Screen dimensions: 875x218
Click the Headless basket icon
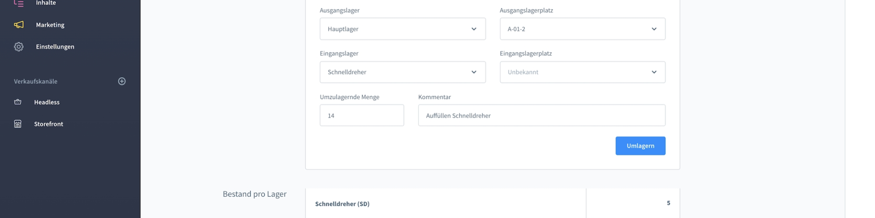click(x=18, y=102)
